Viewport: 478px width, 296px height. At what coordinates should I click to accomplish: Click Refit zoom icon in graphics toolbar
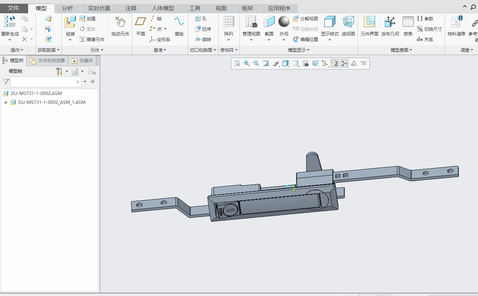point(237,64)
